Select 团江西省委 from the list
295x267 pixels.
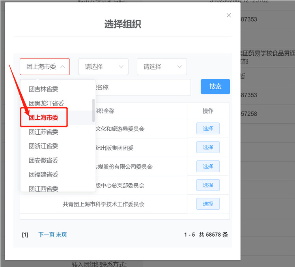pyautogui.click(x=43, y=188)
